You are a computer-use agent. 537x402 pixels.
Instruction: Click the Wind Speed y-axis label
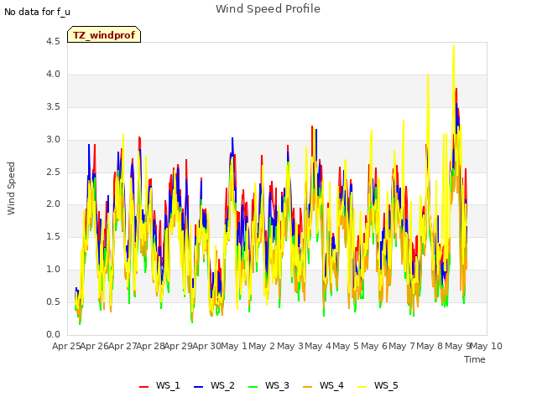pos(11,188)
